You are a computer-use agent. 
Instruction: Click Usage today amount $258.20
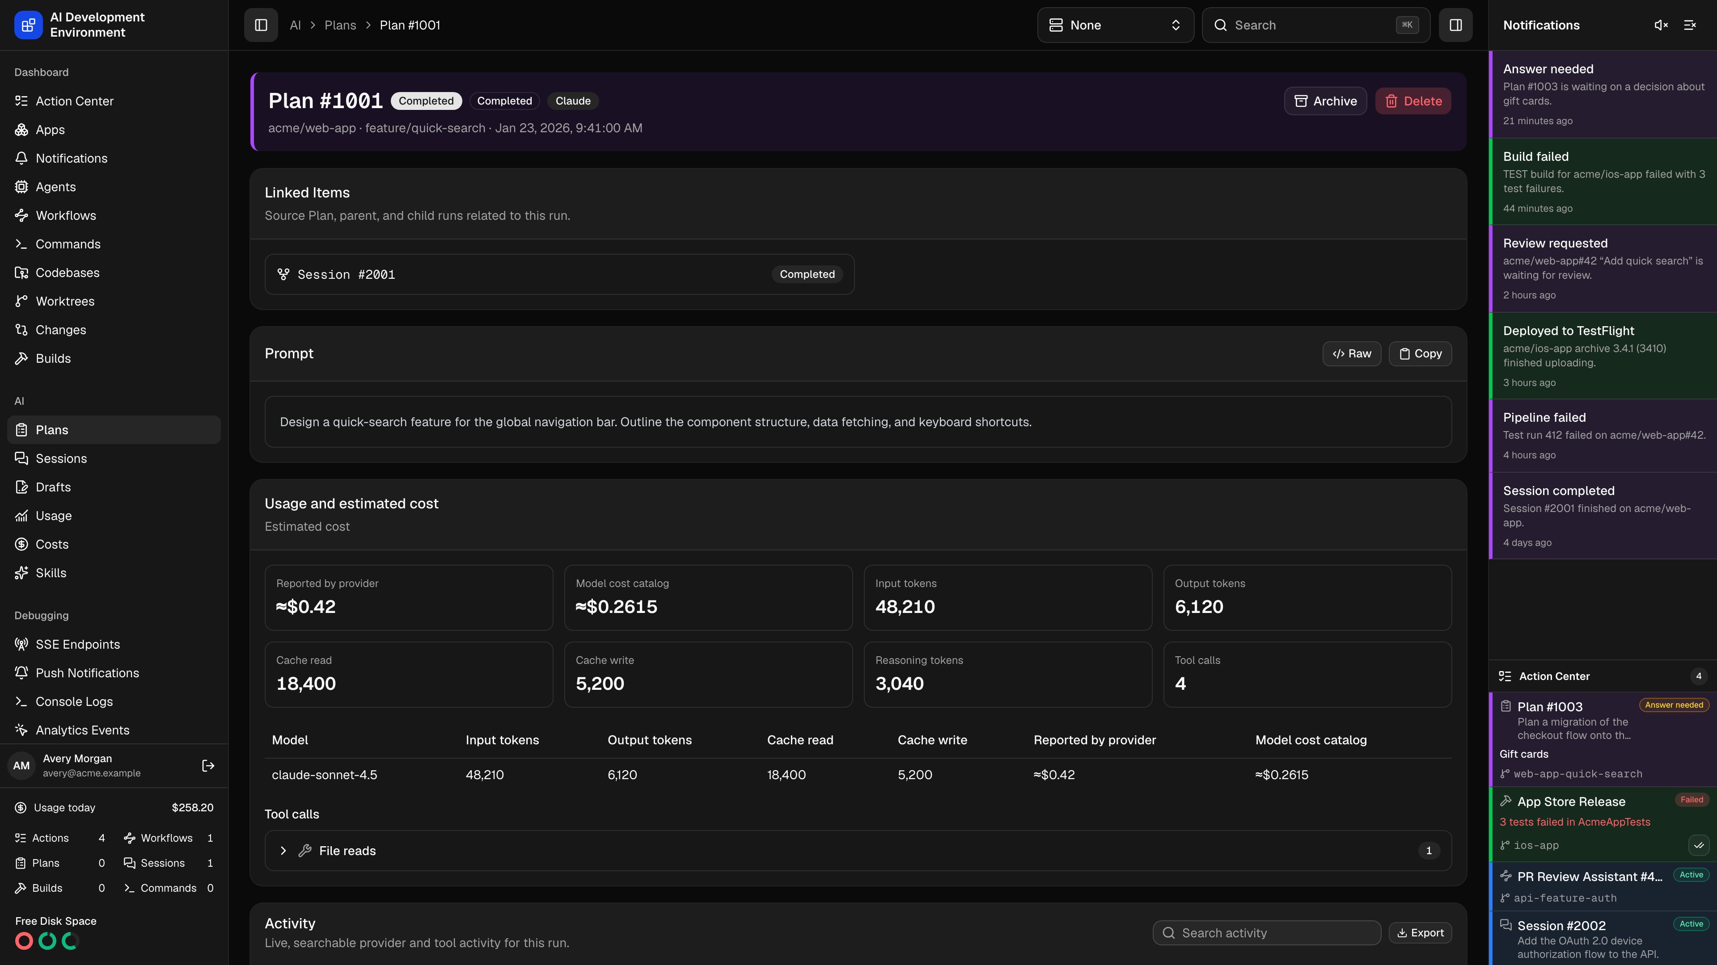point(193,808)
